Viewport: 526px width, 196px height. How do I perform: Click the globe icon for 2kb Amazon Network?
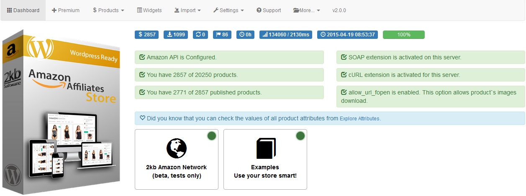176,148
